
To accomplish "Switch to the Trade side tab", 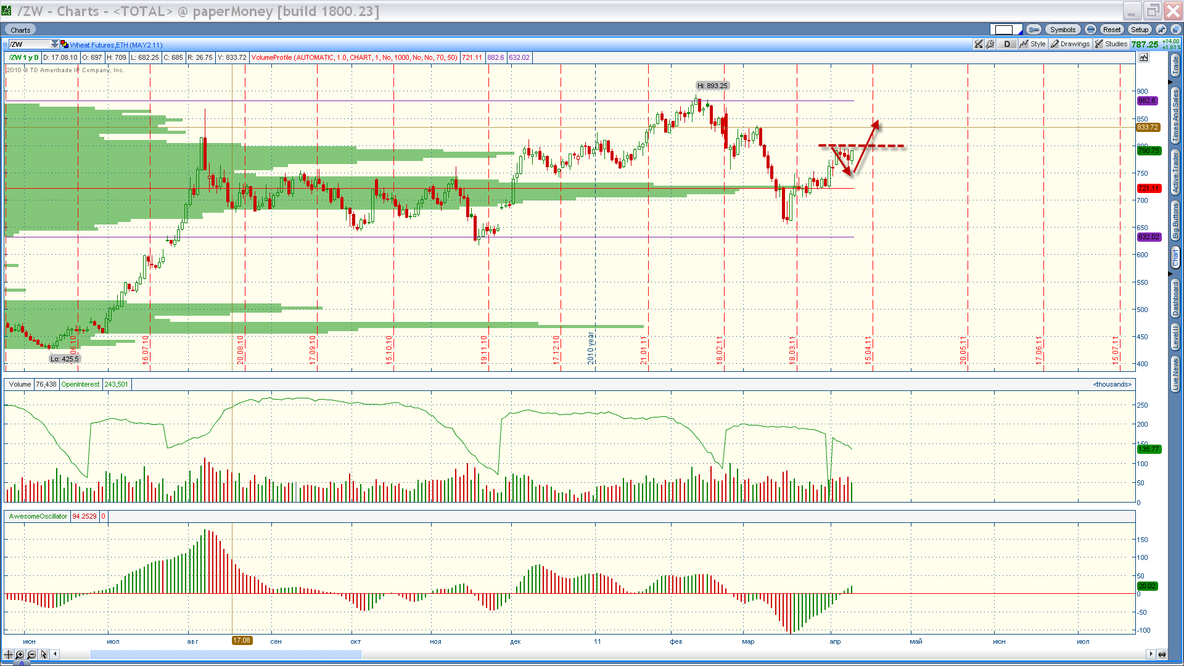I will click(x=1175, y=66).
